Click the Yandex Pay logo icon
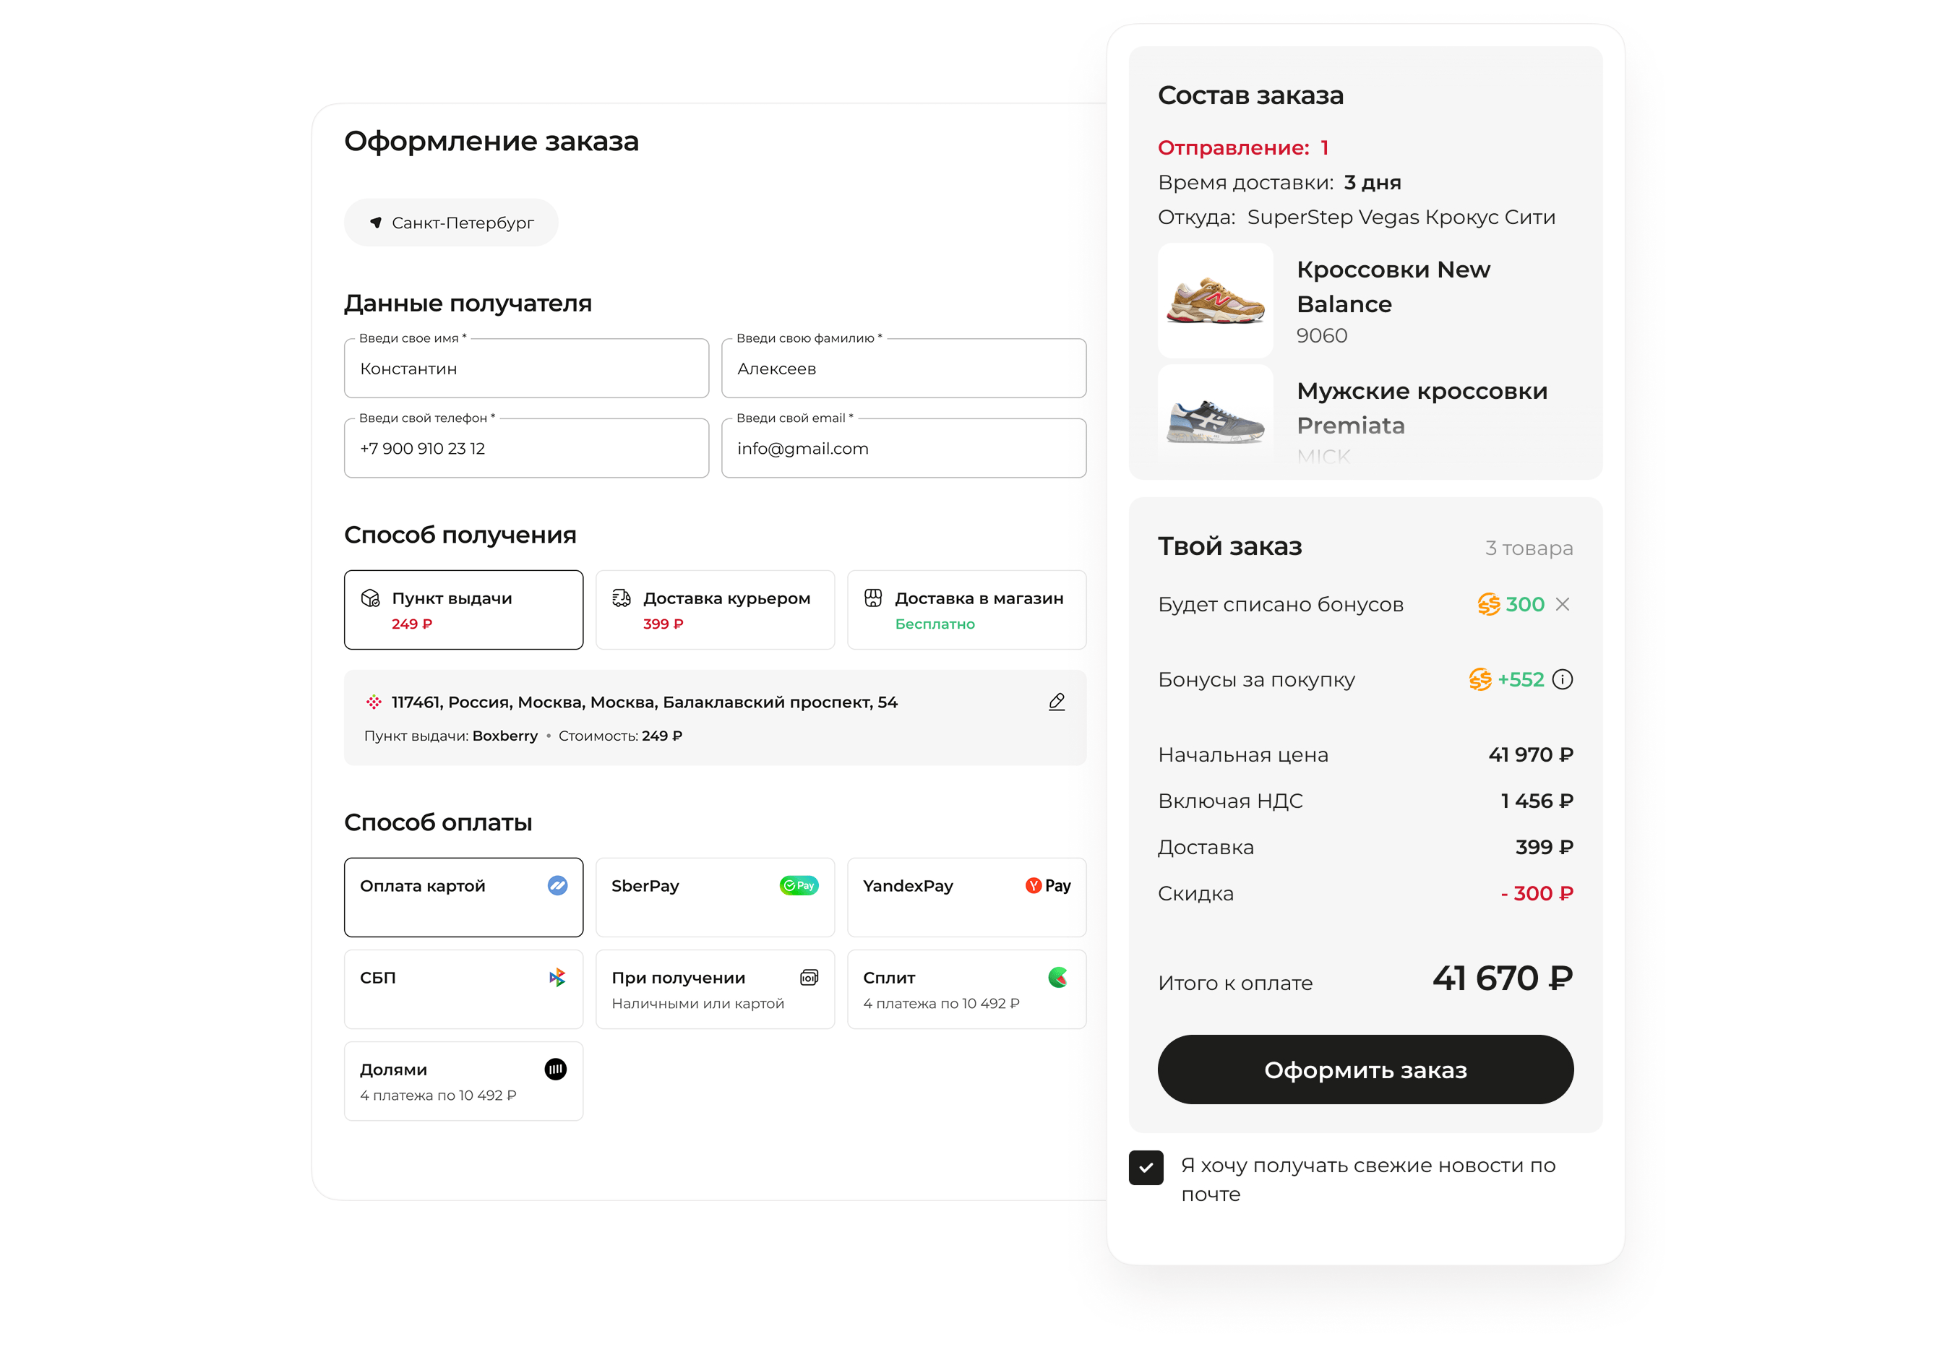Image resolution: width=1937 pixels, height=1347 pixels. pyautogui.click(x=1048, y=885)
